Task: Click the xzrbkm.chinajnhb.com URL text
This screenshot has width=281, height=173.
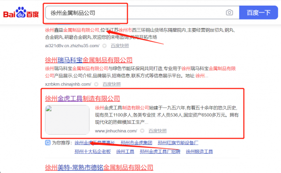Action: pos(68,84)
